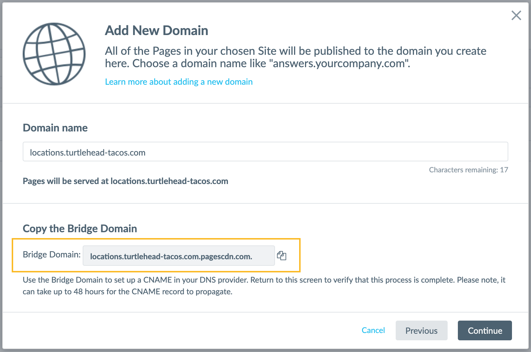Click the 'All of the Pages' description paragraph
Image resolution: width=531 pixels, height=352 pixels.
(295, 57)
